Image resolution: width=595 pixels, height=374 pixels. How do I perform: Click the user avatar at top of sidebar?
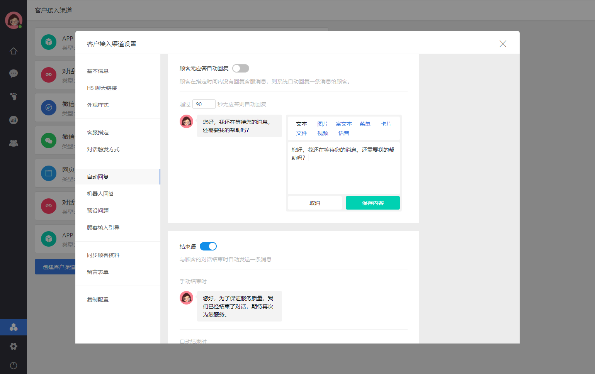[14, 20]
